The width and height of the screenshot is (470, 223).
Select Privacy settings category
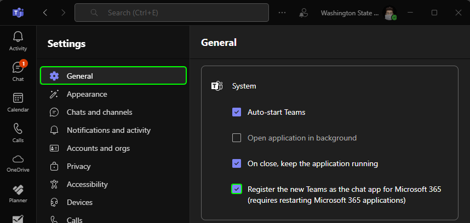click(113, 166)
